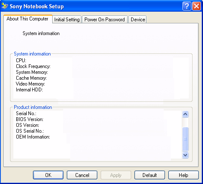Viewport: 203px width, 184px height.
Task: Click the Product information scroll down arrow
Action: 185,155
